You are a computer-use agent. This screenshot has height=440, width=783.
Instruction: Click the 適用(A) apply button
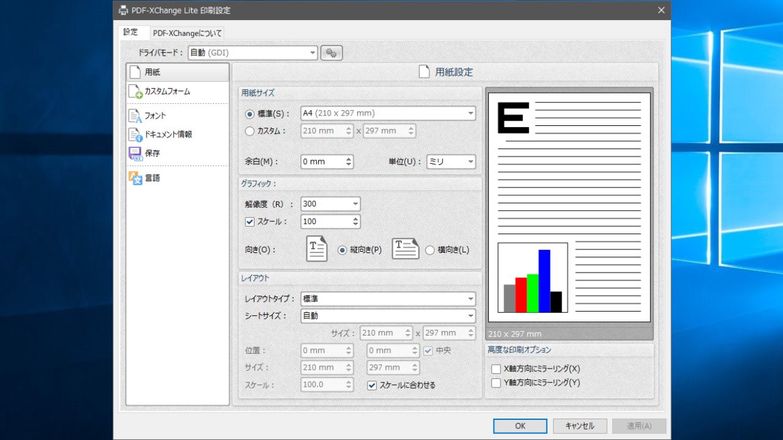click(639, 426)
